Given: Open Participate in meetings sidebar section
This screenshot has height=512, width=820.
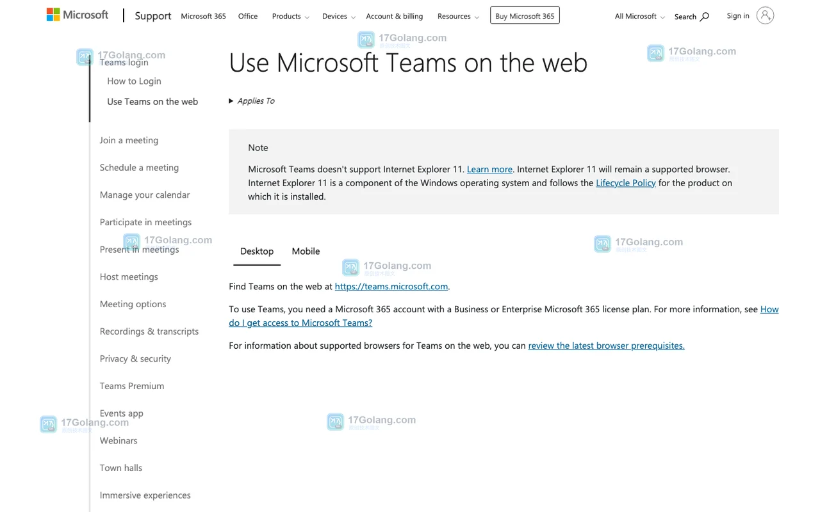Looking at the screenshot, I should coord(145,223).
